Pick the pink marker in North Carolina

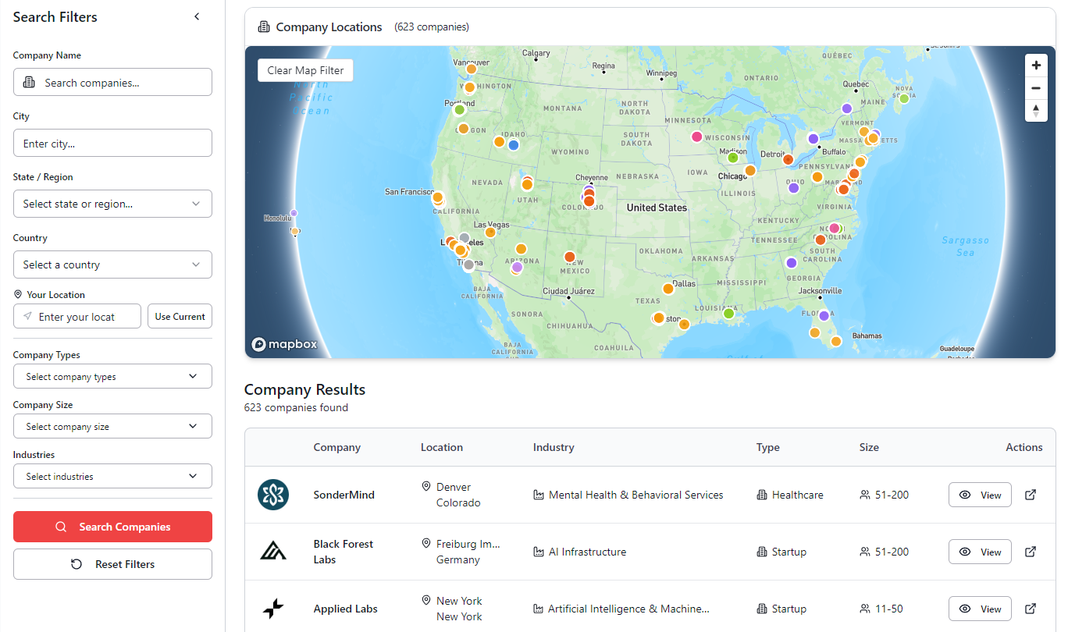[x=834, y=228]
